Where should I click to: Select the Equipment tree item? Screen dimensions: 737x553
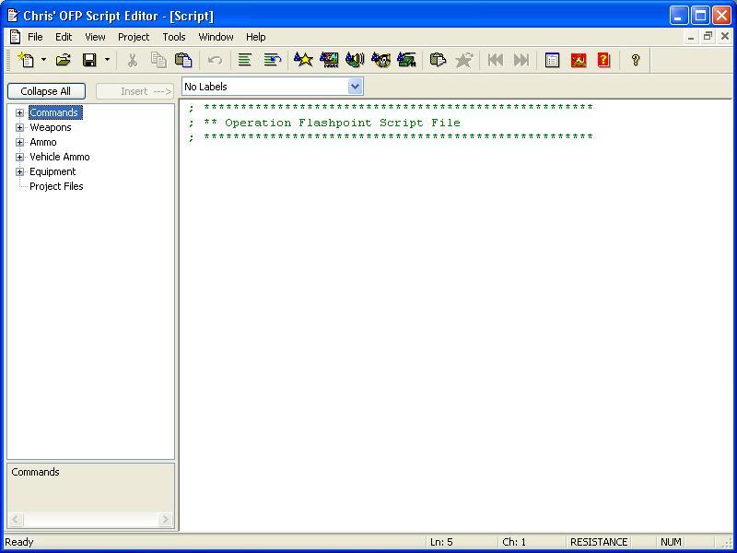(x=53, y=171)
